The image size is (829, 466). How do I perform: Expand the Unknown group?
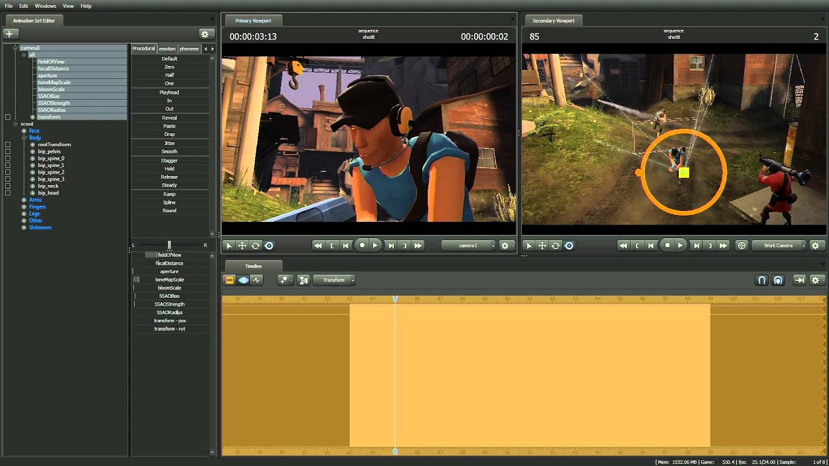(x=24, y=228)
